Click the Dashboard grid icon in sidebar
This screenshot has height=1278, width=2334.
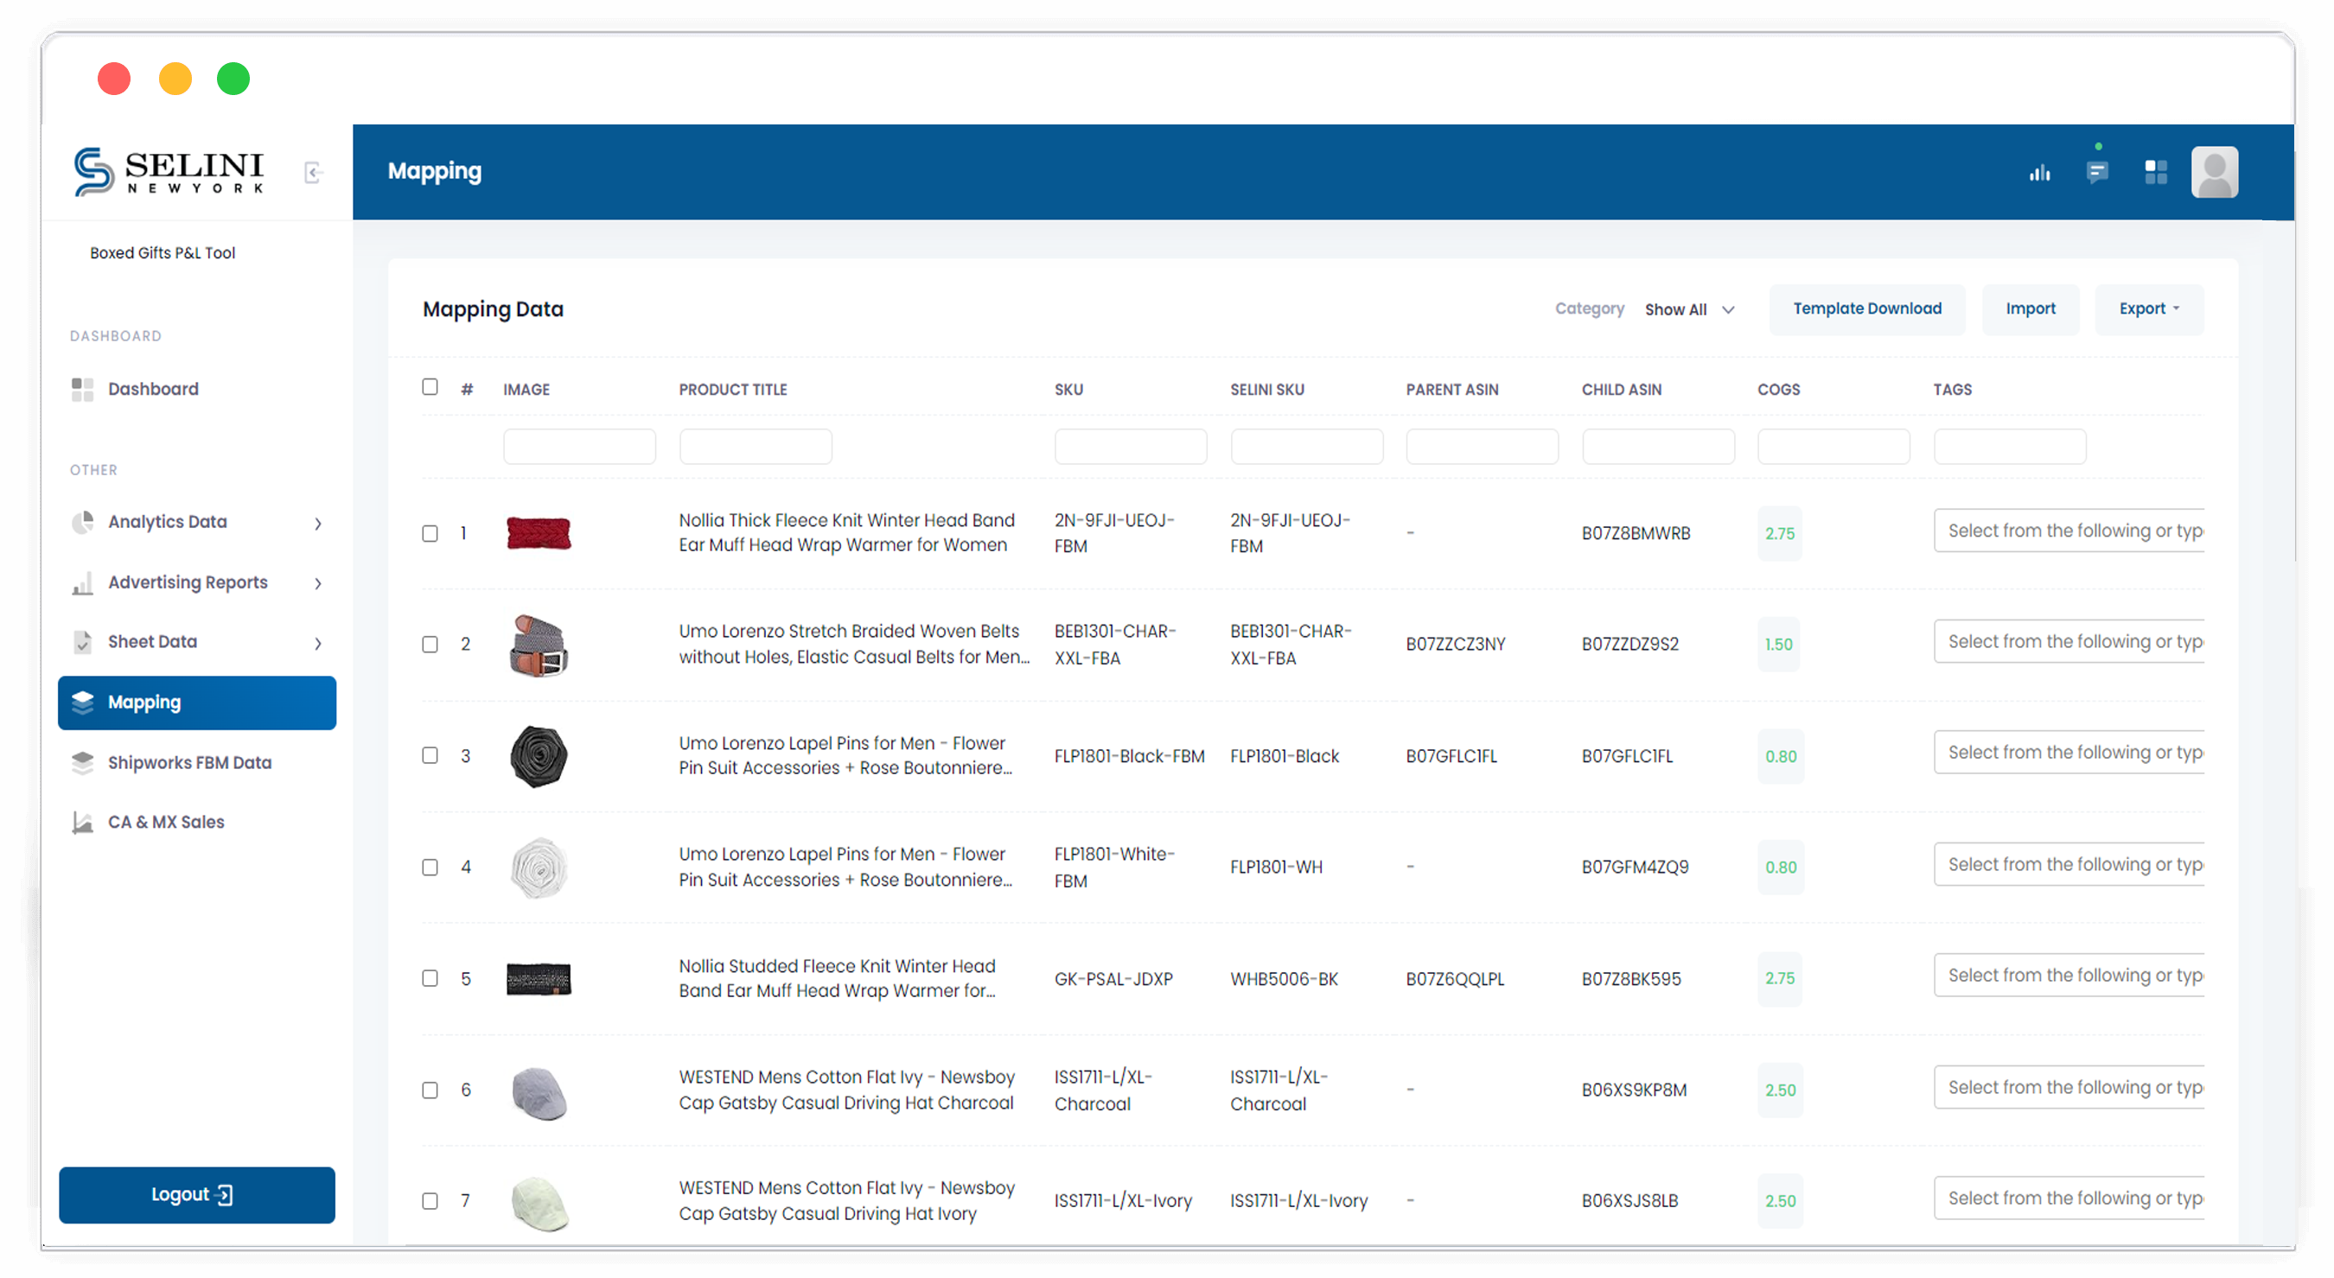coord(82,390)
